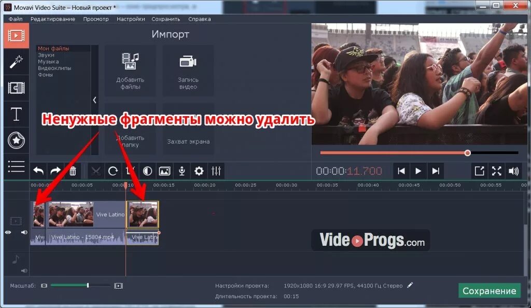This screenshot has width=531, height=308.
Task: Open the More tools list icon
Action: tap(16, 166)
